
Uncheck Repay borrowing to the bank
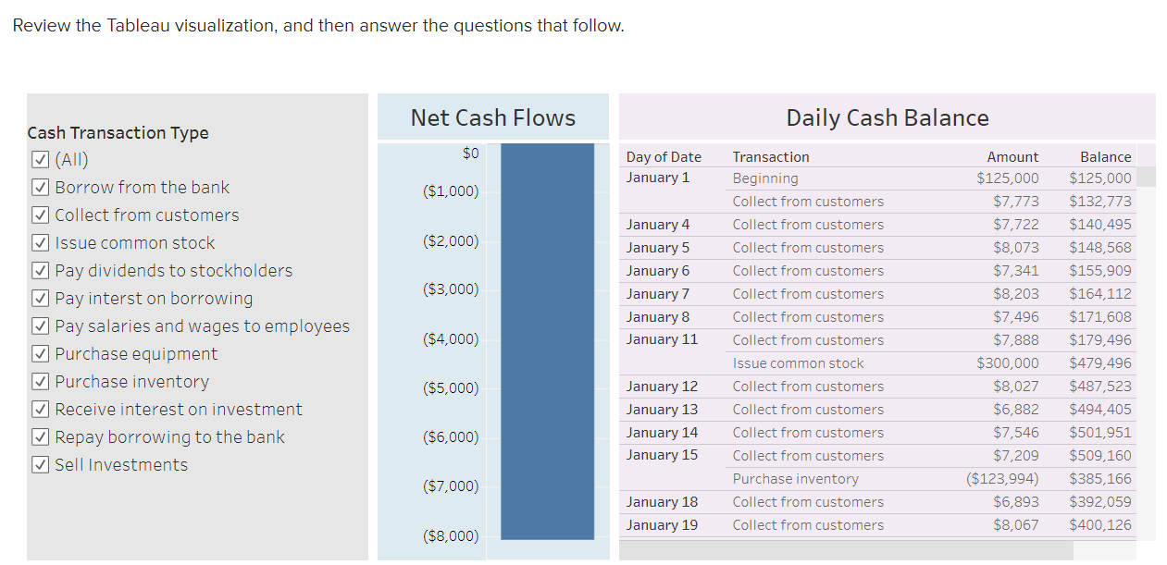[x=40, y=436]
